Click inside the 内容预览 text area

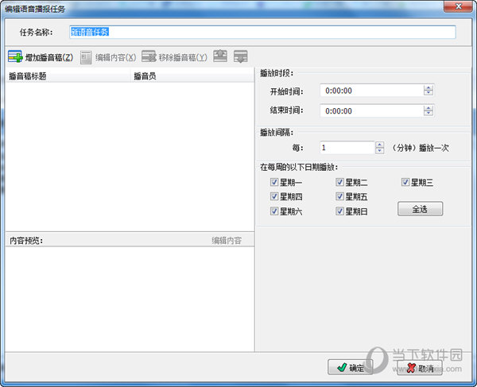130,299
